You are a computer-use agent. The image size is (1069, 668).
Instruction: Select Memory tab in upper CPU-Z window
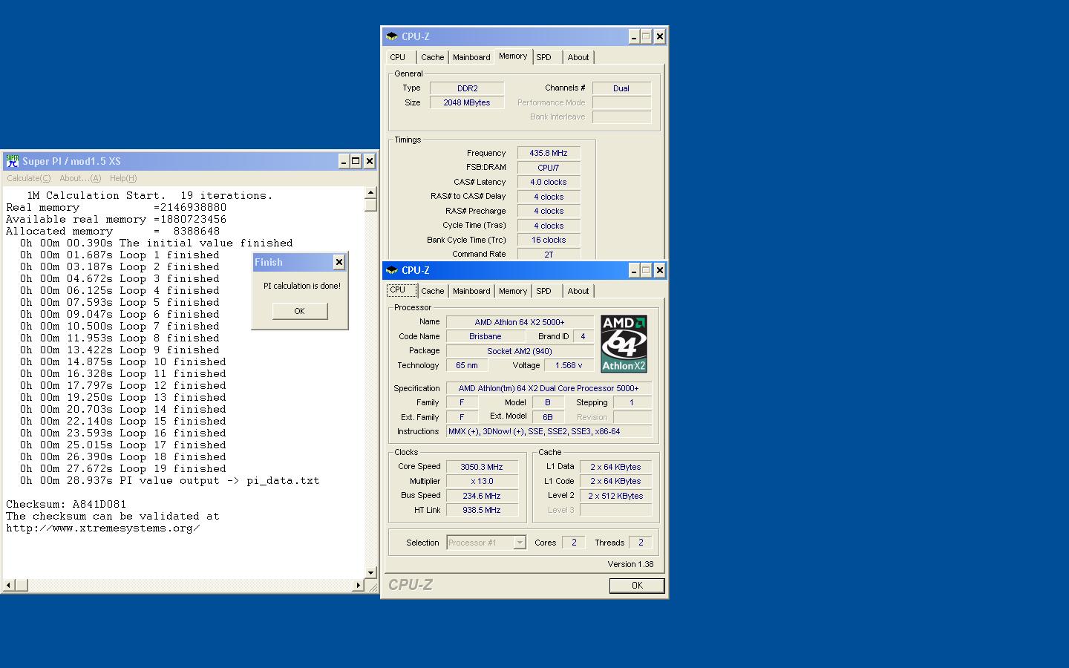[x=513, y=56]
